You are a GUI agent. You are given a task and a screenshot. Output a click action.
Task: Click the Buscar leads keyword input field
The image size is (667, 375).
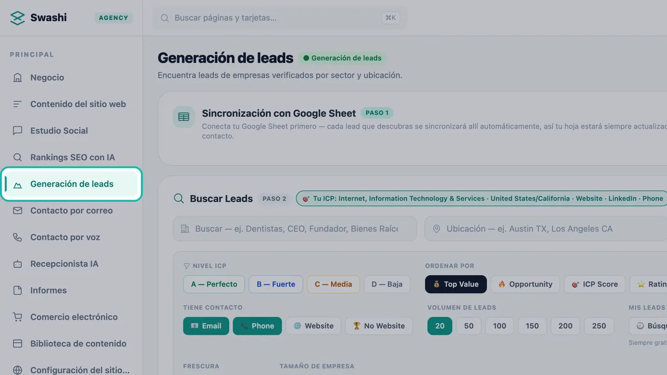tap(295, 229)
